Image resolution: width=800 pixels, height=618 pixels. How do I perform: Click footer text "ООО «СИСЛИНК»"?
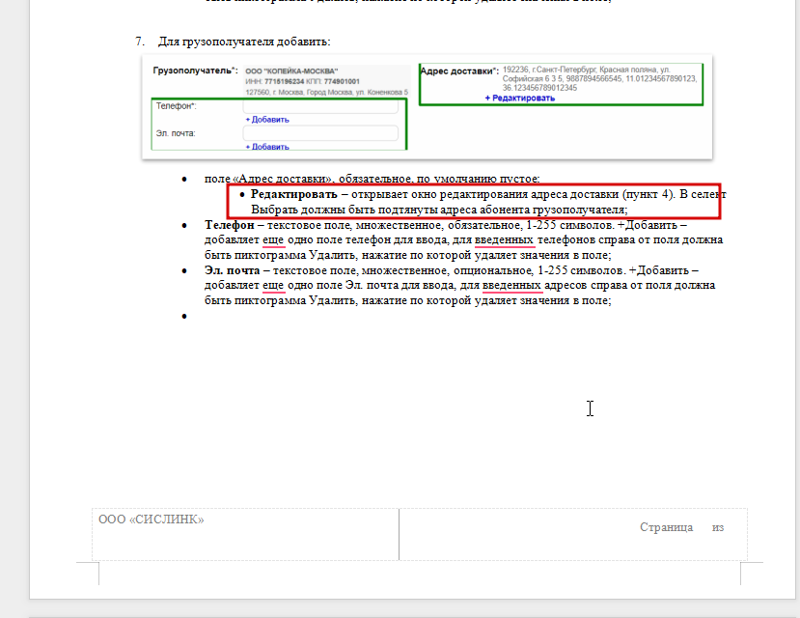(x=151, y=520)
